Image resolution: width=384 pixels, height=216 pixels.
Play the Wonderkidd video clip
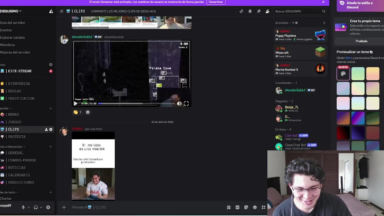[75, 103]
